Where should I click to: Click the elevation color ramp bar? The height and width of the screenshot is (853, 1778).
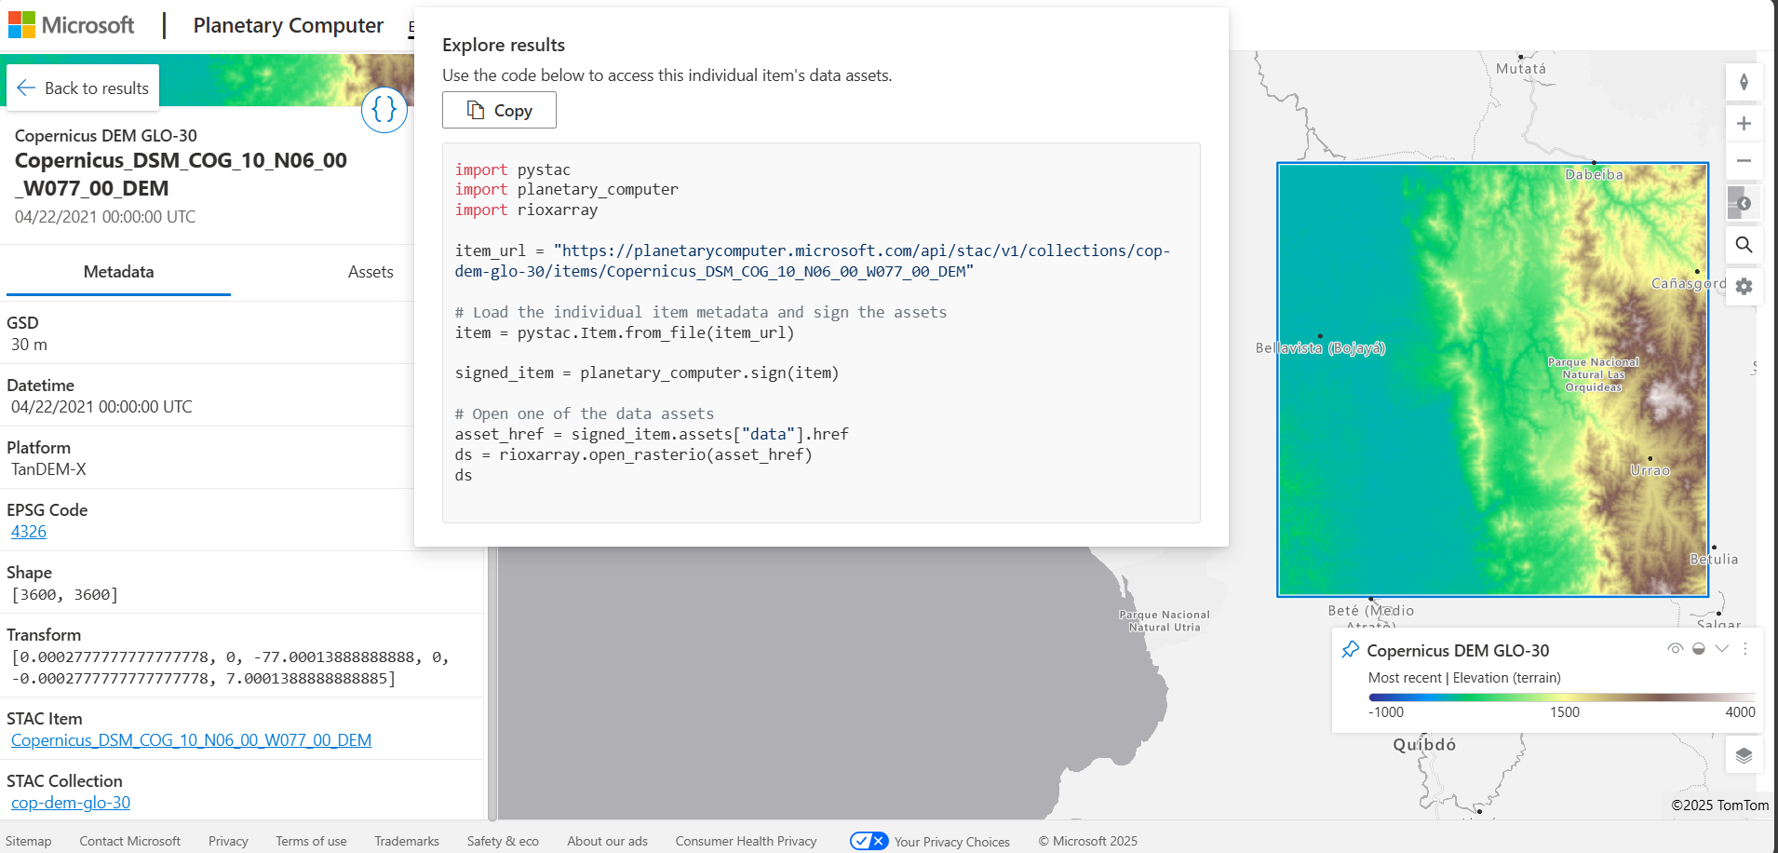coord(1561,697)
